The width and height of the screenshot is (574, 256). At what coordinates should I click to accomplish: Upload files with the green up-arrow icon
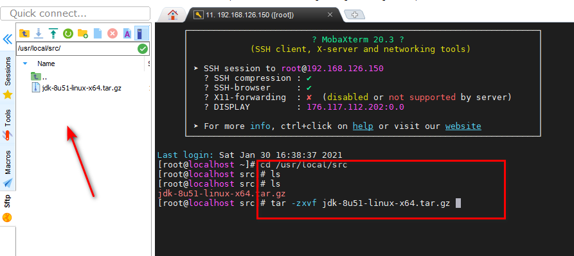click(53, 33)
